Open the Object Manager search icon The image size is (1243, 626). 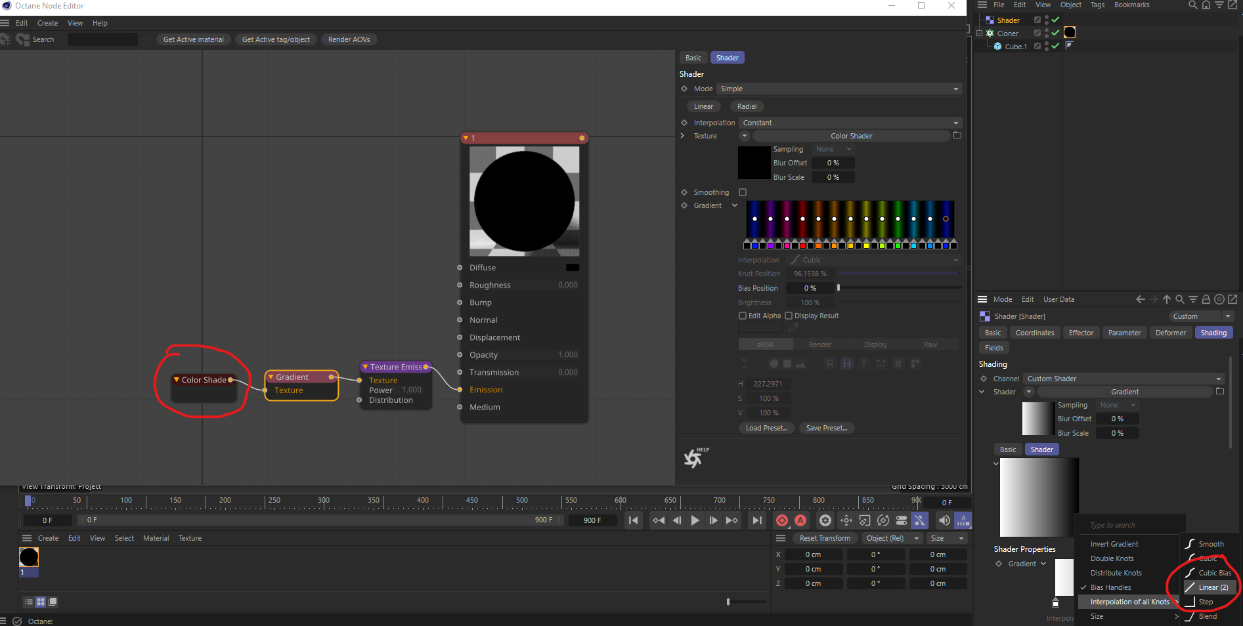1192,5
